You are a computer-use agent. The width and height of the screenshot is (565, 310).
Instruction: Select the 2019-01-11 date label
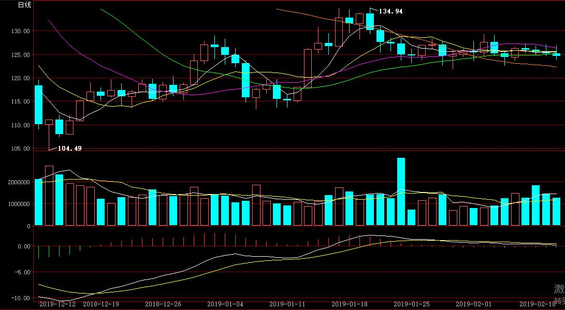click(x=287, y=304)
